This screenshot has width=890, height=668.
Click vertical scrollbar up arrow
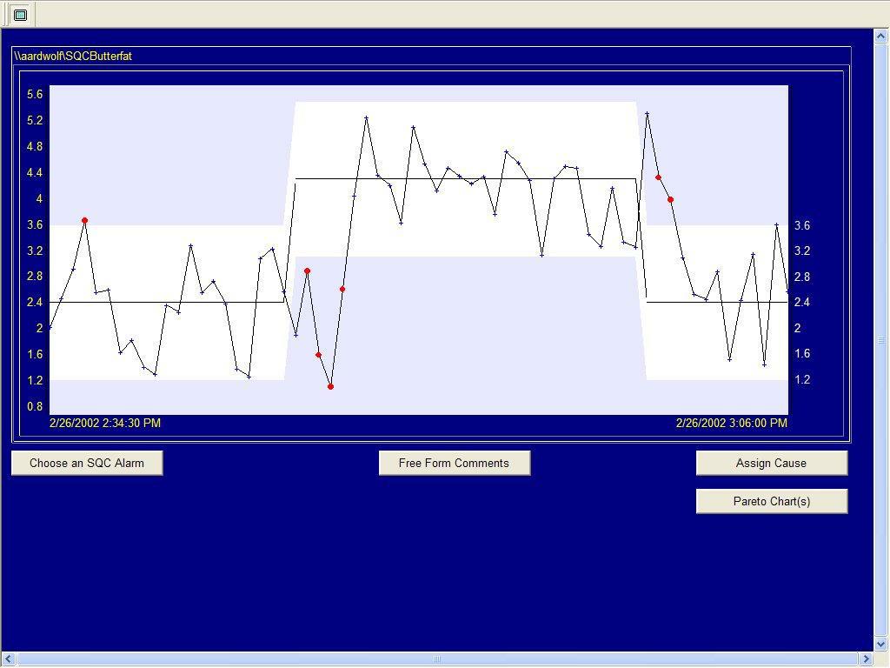click(x=881, y=37)
